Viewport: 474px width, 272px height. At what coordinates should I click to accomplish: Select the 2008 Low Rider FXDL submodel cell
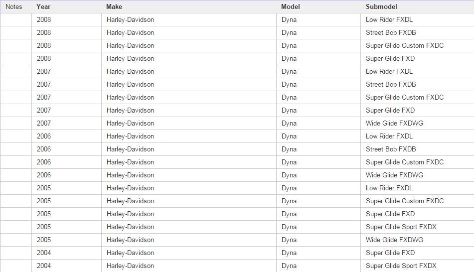tap(389, 20)
